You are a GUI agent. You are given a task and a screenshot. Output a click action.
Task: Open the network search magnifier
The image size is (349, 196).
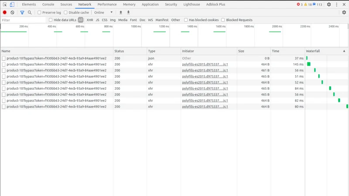30,13
